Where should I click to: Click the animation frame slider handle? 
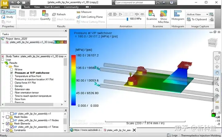point(127,19)
